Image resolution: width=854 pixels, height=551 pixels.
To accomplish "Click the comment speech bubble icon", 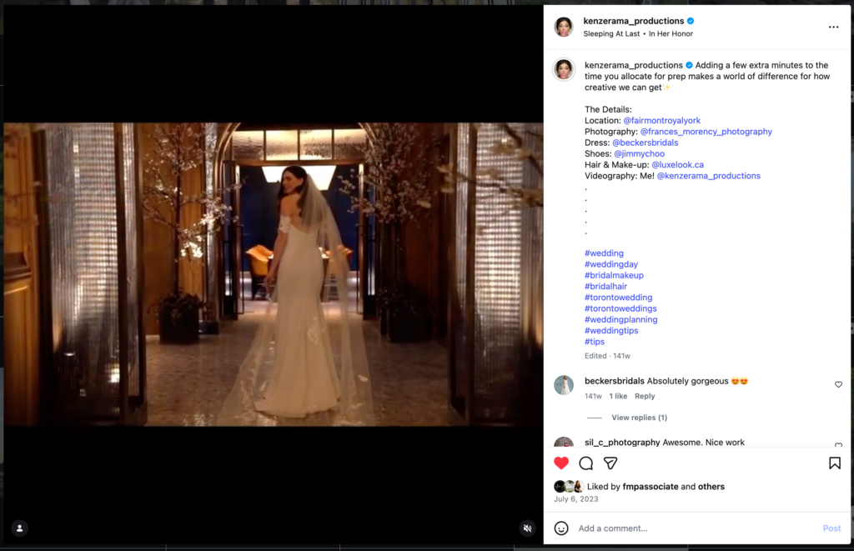I will 586,463.
